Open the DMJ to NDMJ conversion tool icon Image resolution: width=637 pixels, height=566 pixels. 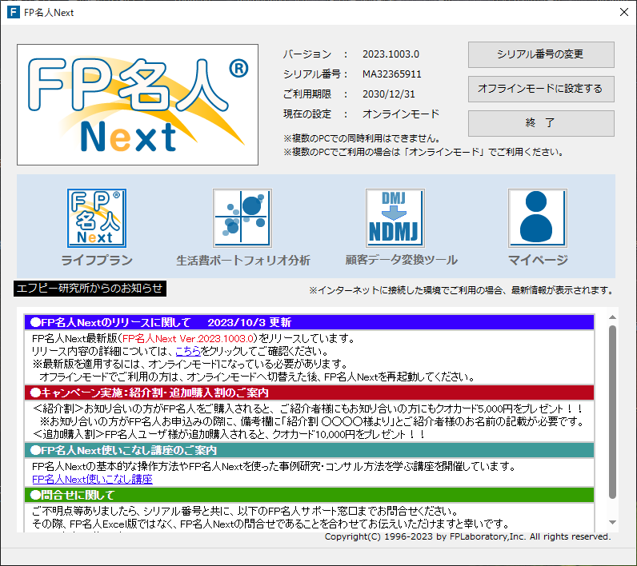coord(395,217)
